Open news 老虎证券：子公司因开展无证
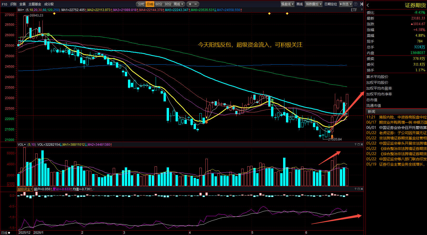Image resolution: width=427 pixels, height=235 pixels. pos(396,133)
